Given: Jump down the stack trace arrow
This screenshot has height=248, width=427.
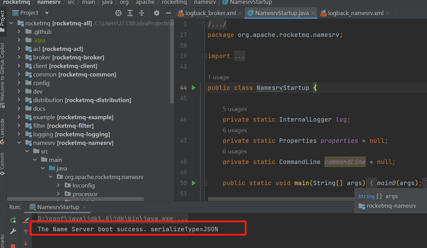Looking at the screenshot, I should point(26,243).
